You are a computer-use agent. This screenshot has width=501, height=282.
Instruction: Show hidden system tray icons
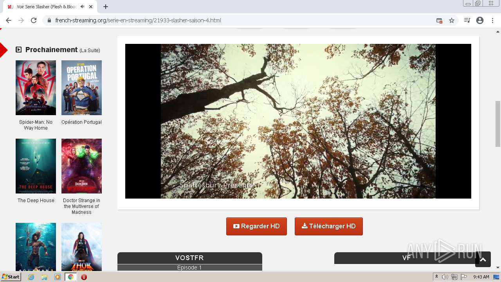[x=436, y=277]
